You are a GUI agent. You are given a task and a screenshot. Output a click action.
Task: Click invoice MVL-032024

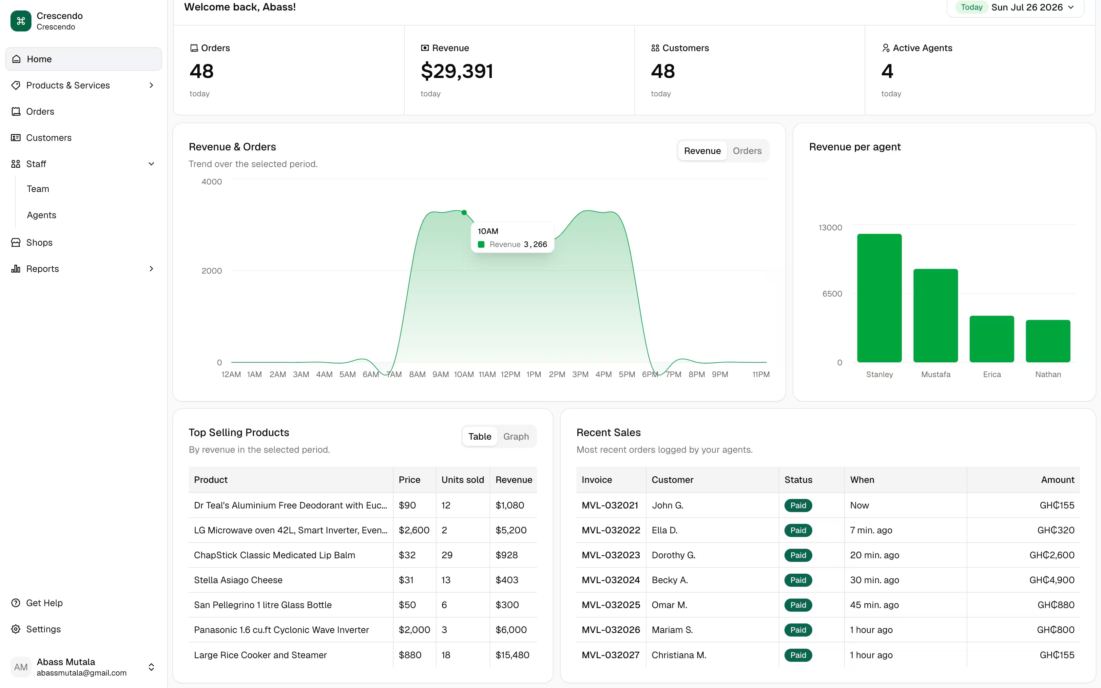(610, 580)
